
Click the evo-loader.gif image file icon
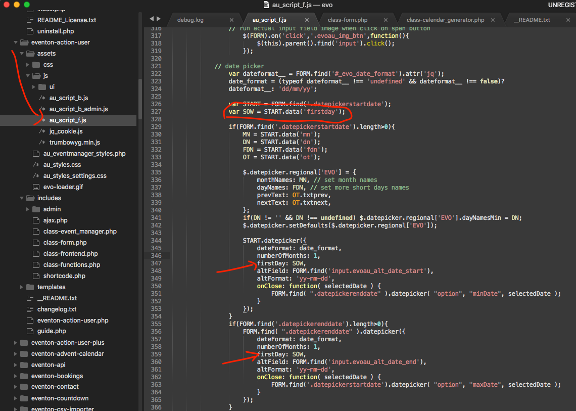coord(36,187)
